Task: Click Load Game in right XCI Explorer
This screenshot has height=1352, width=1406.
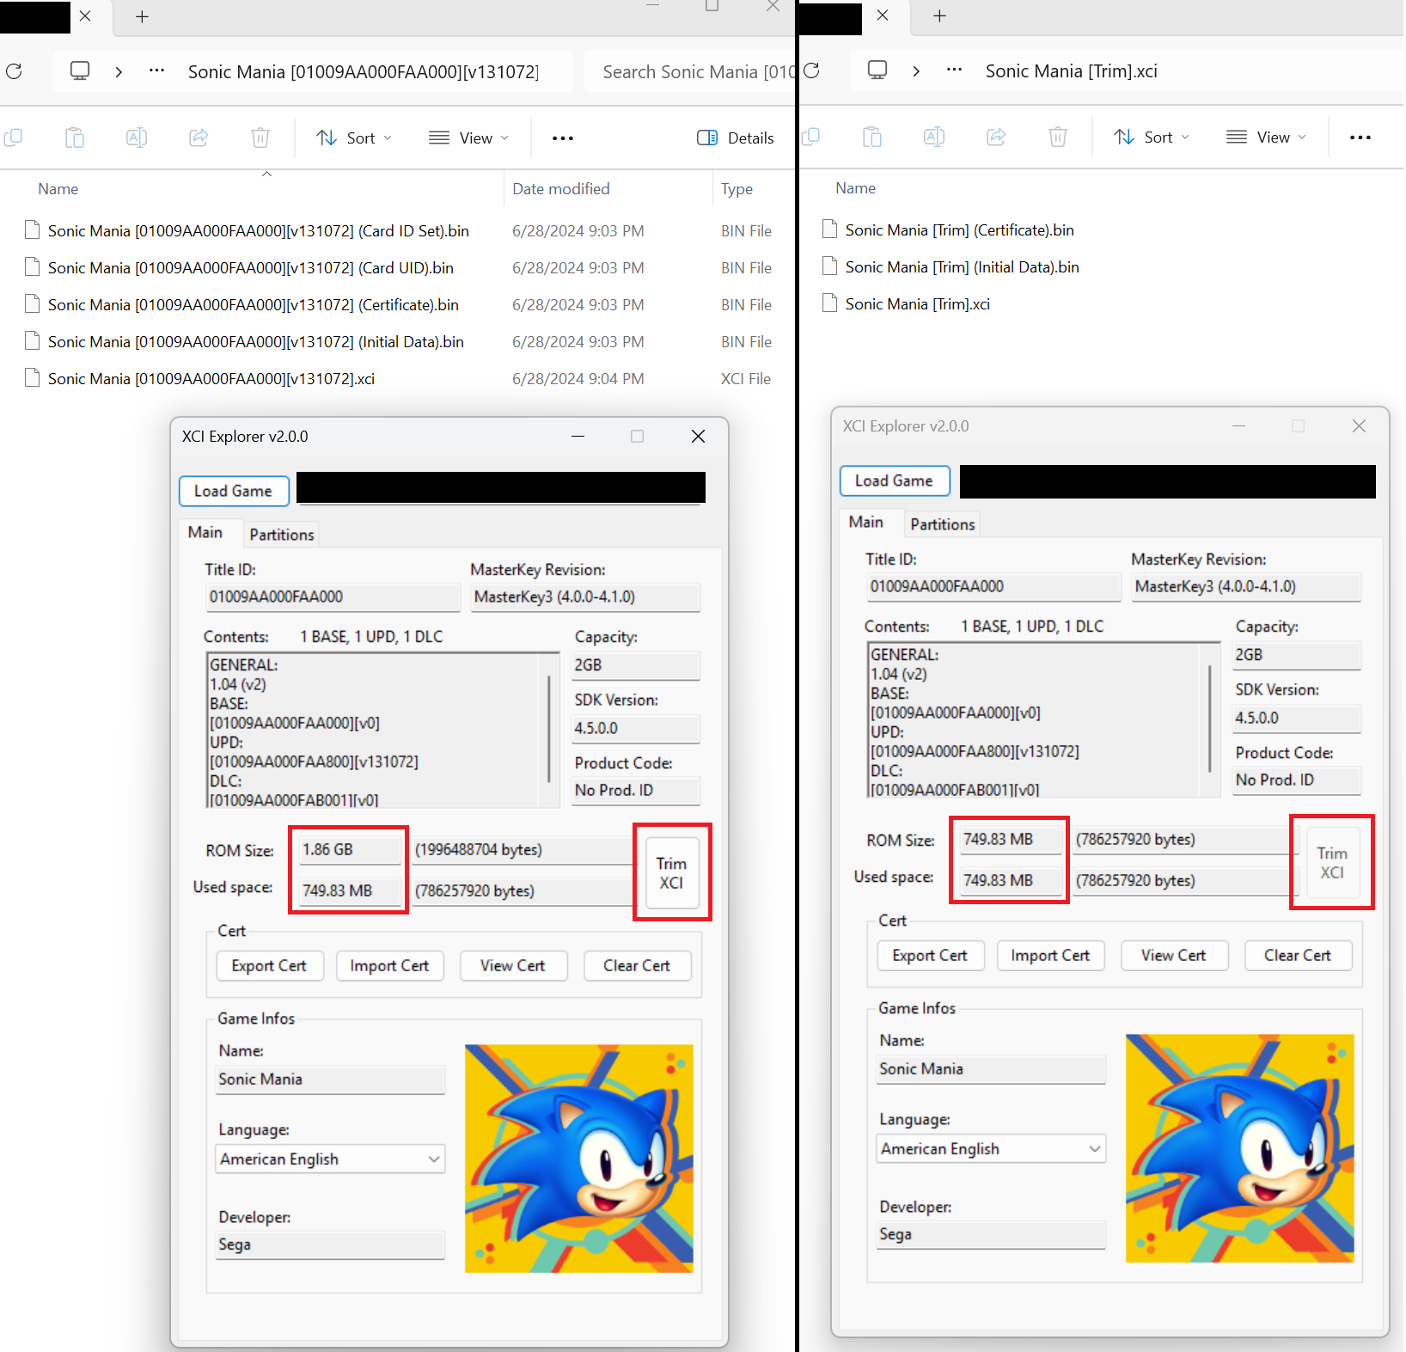Action: point(895,480)
